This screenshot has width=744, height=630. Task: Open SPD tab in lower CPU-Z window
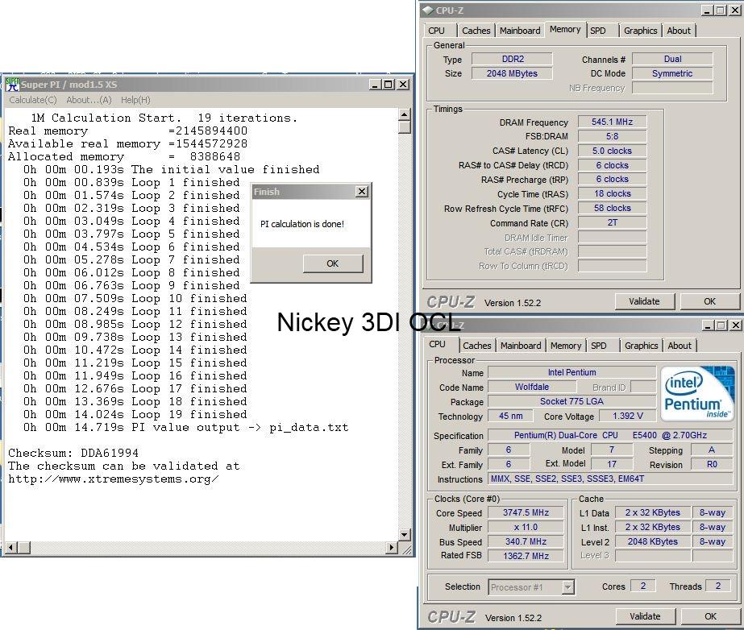point(598,346)
